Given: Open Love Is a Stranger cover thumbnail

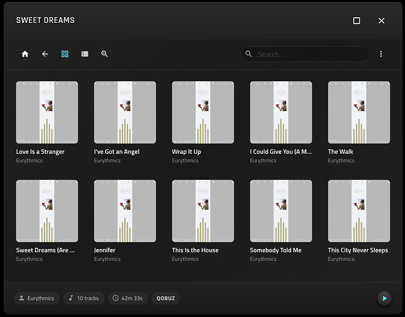Looking at the screenshot, I should [x=47, y=112].
